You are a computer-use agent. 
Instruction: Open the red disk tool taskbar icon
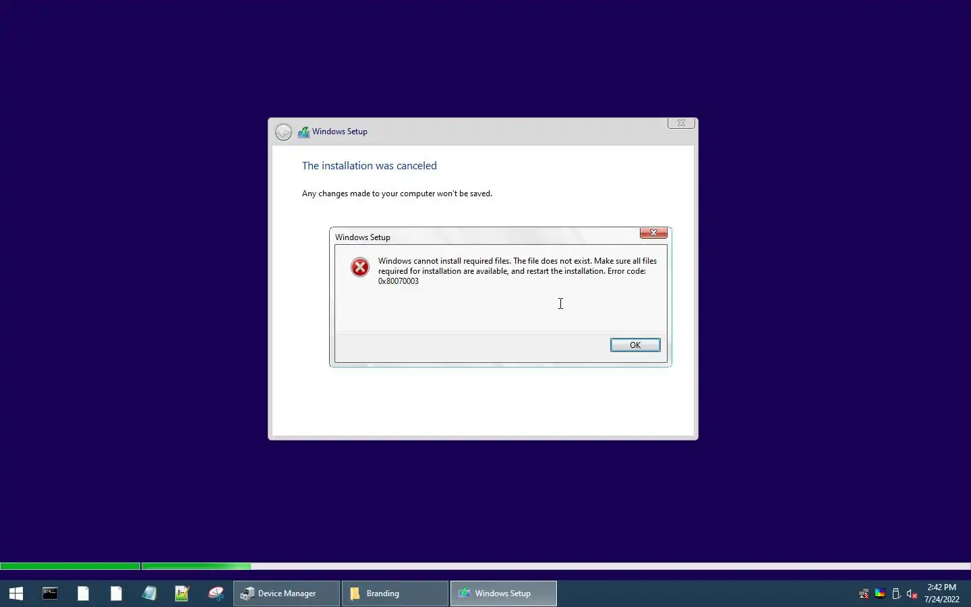[216, 594]
